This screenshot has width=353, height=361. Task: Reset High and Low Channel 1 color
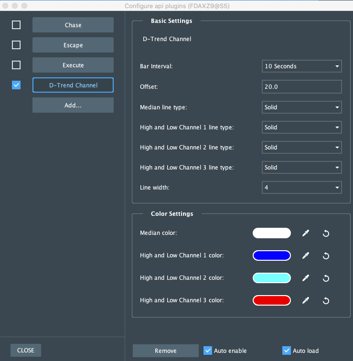[326, 255]
